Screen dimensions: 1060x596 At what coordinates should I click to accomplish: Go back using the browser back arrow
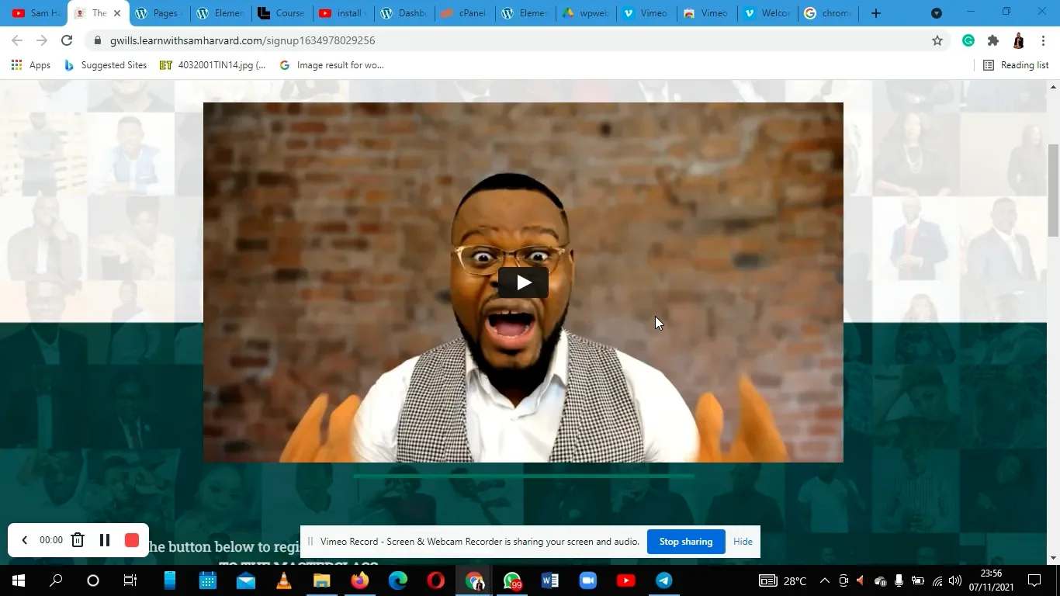click(x=17, y=40)
